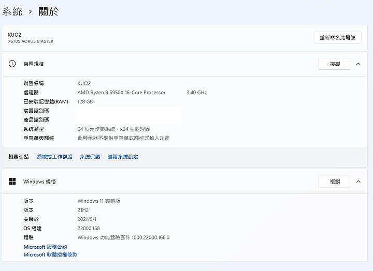
Task: Click the Windows logo icon beside Windows 規格
Action: 12,181
